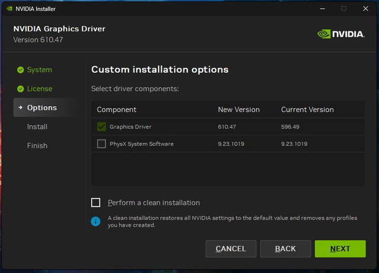Enable Perform a clean installation checkbox

coord(96,203)
